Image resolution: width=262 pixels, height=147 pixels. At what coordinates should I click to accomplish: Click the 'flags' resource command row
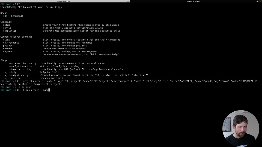click(61, 40)
